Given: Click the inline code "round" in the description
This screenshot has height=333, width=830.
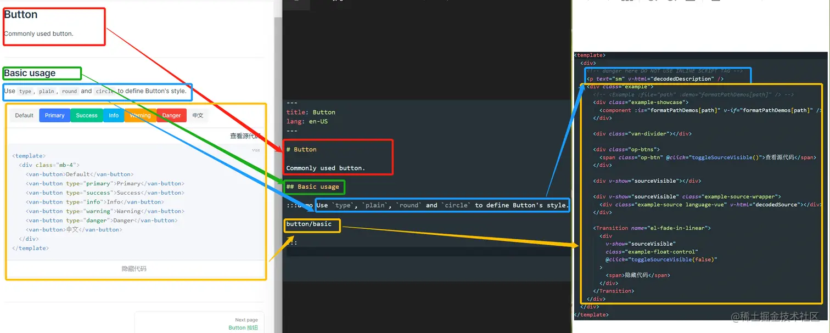Looking at the screenshot, I should [69, 91].
